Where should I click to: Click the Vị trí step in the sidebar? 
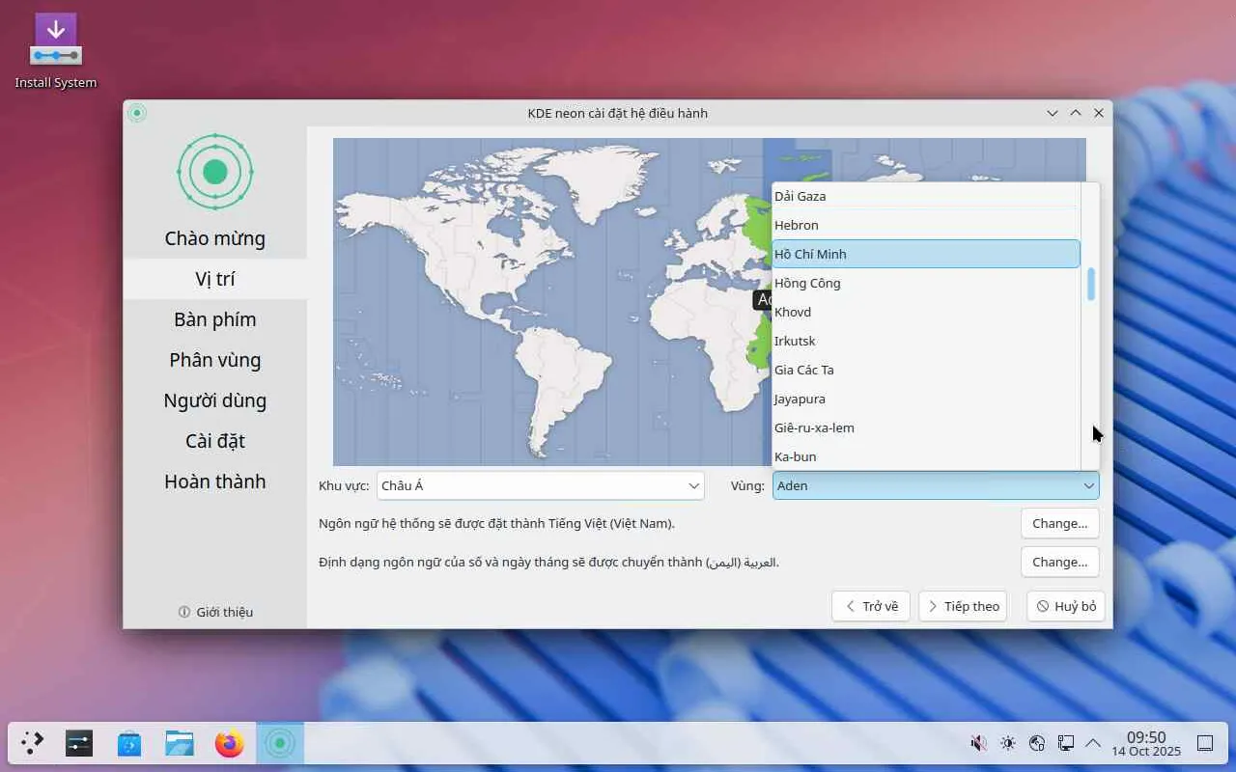coord(215,279)
